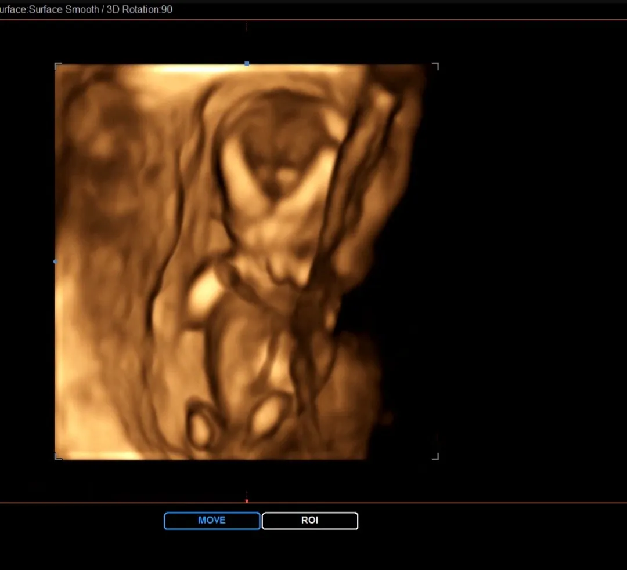Activate the MOVE mode button
The width and height of the screenshot is (627, 570).
pos(212,521)
